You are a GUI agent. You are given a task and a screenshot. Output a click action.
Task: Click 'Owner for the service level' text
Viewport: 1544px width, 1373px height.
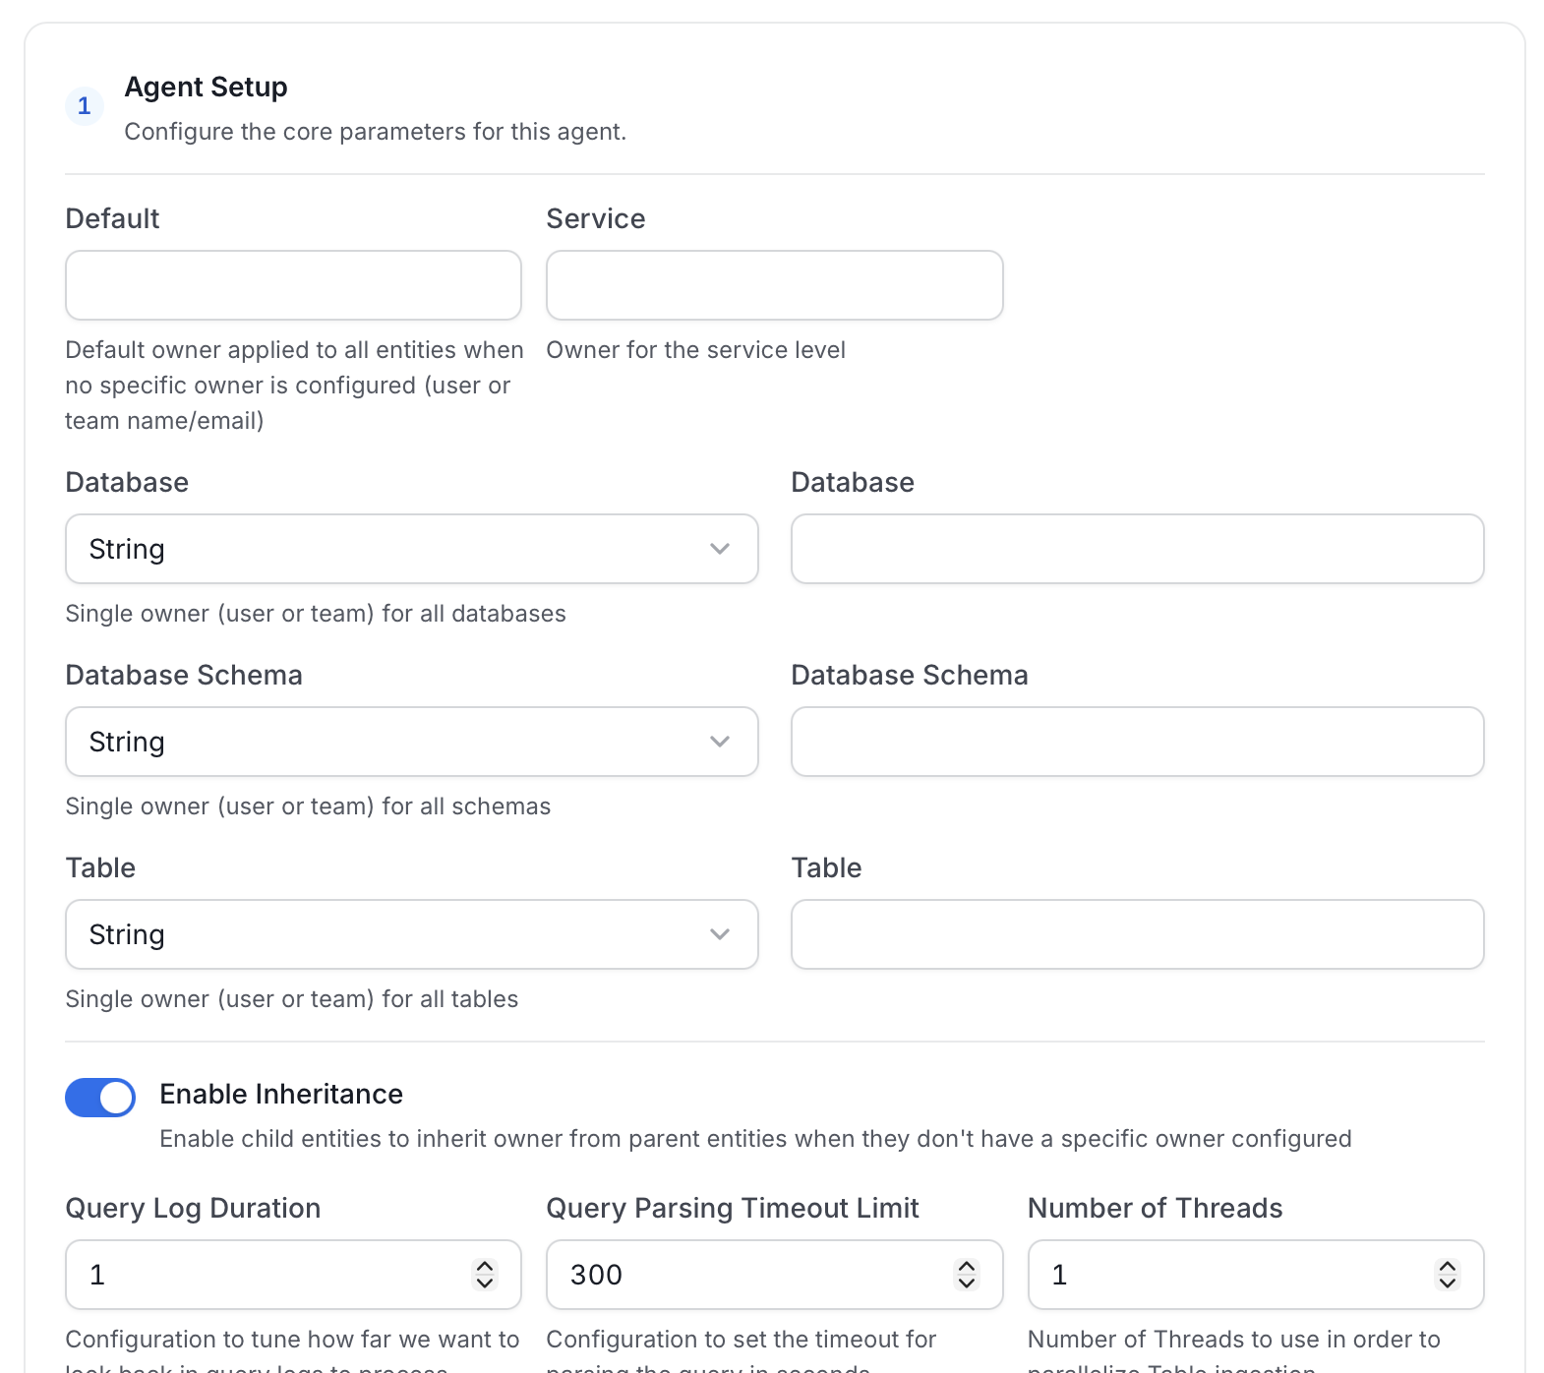(695, 350)
